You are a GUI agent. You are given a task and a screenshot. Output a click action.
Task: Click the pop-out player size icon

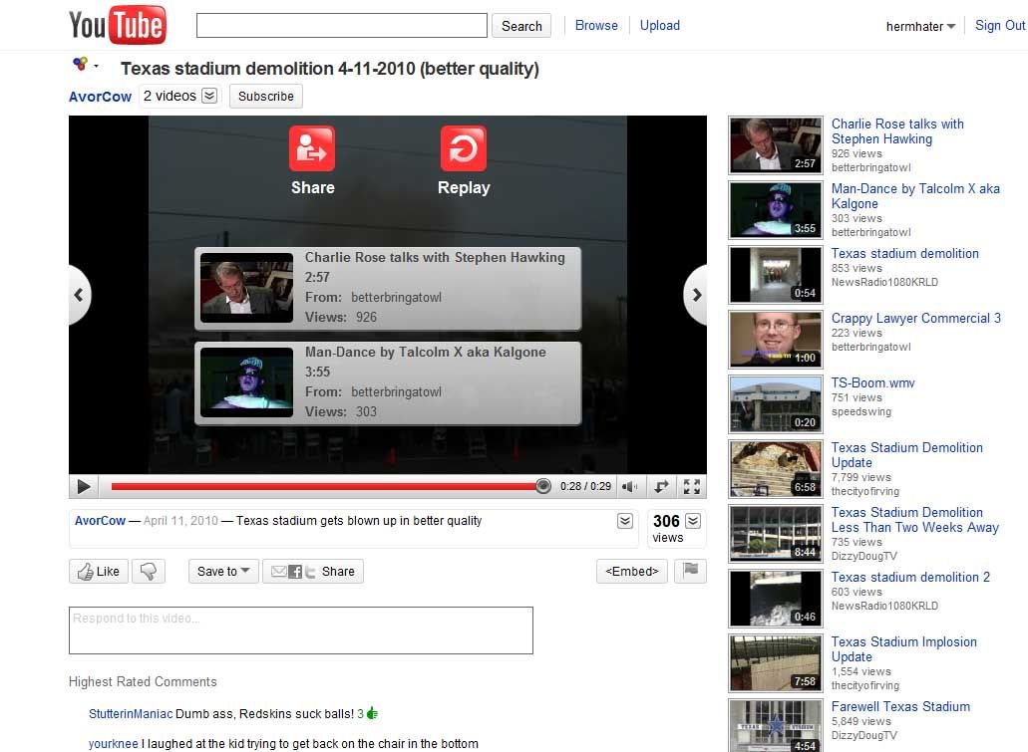pyautogui.click(x=661, y=487)
